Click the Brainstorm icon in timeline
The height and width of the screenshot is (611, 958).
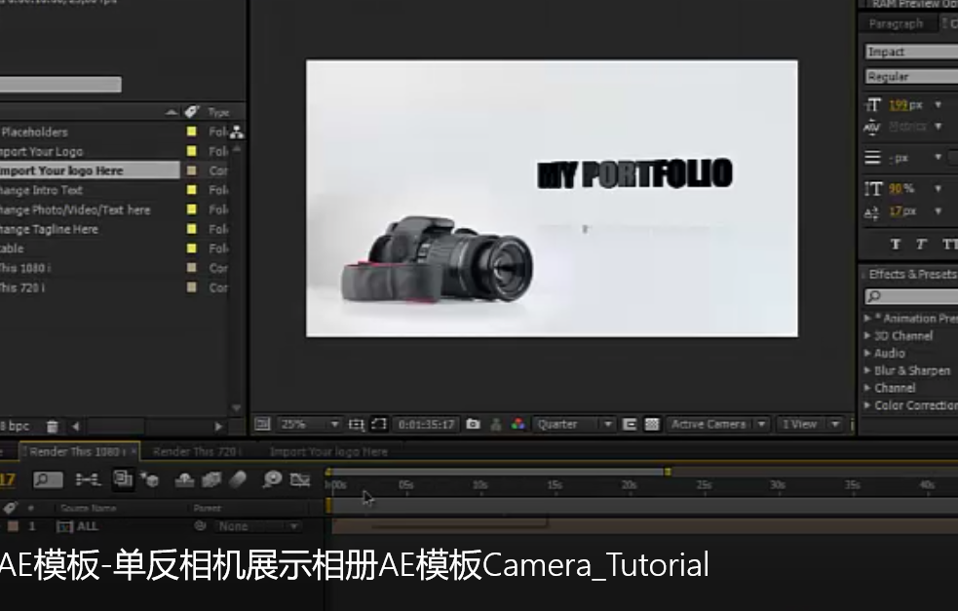click(x=272, y=479)
